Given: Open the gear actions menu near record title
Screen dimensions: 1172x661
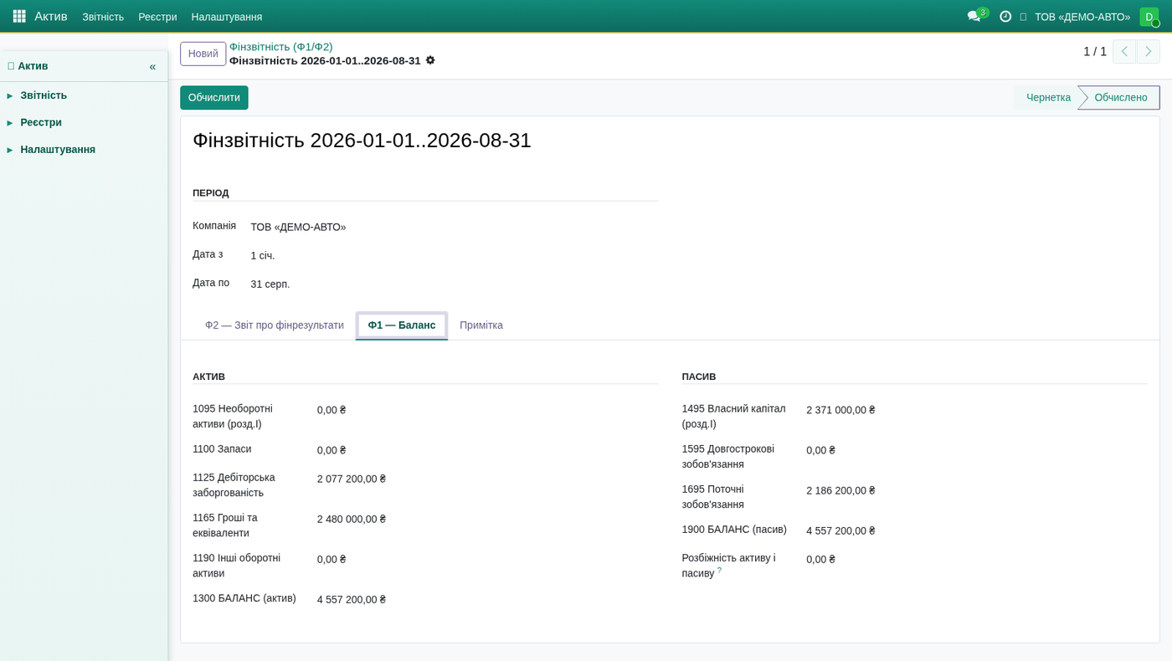Looking at the screenshot, I should (x=430, y=60).
